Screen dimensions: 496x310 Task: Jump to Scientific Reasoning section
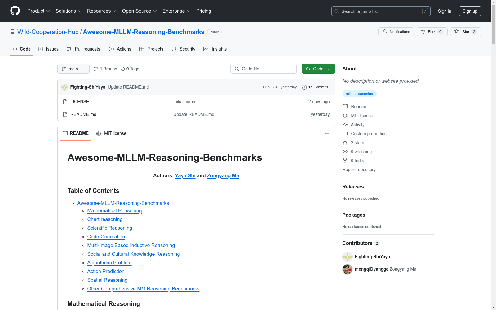tap(110, 228)
